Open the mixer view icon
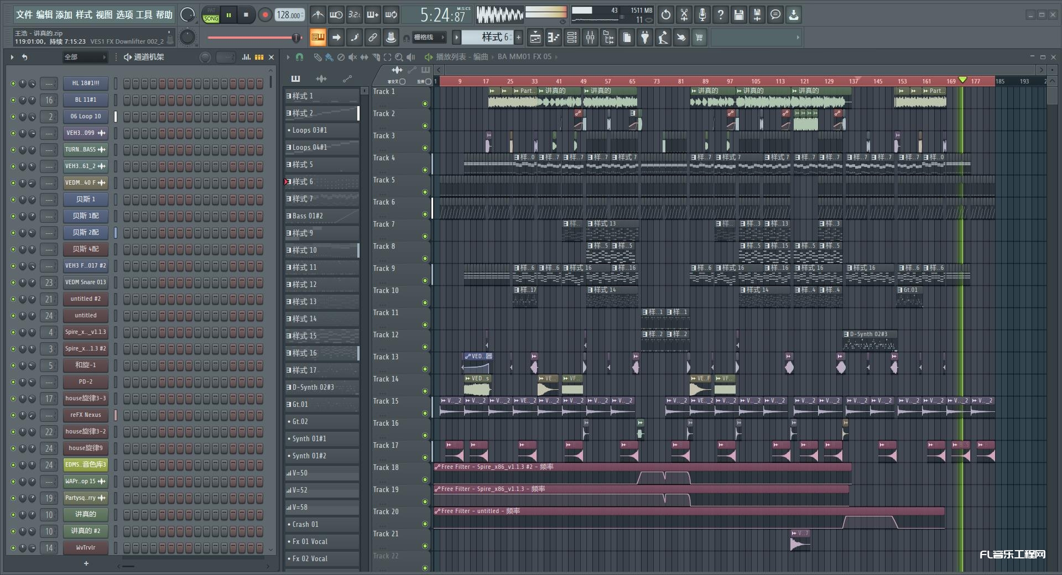Image resolution: width=1062 pixels, height=575 pixels. point(590,38)
